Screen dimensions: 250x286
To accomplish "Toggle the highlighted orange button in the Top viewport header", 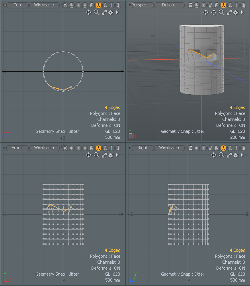I will point(98,5).
